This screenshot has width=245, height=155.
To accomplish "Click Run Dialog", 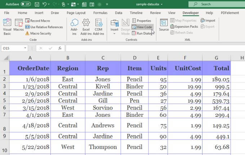I will (143, 33).
